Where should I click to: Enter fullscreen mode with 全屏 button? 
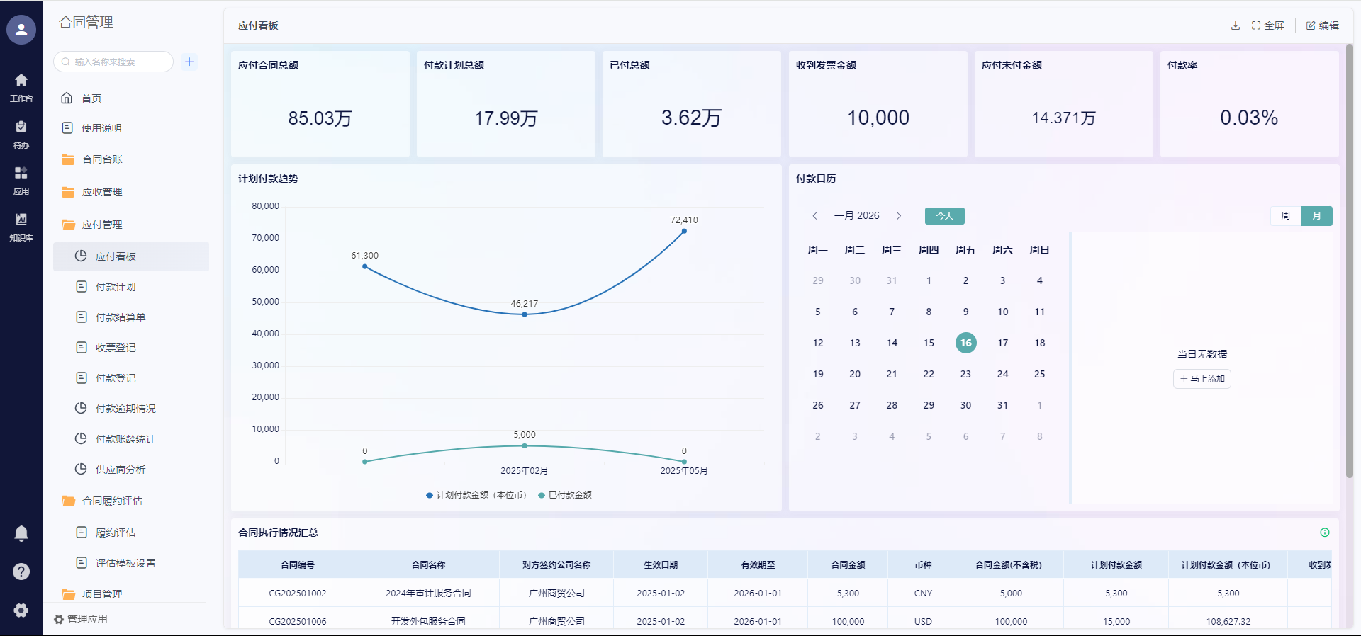[x=1267, y=25]
